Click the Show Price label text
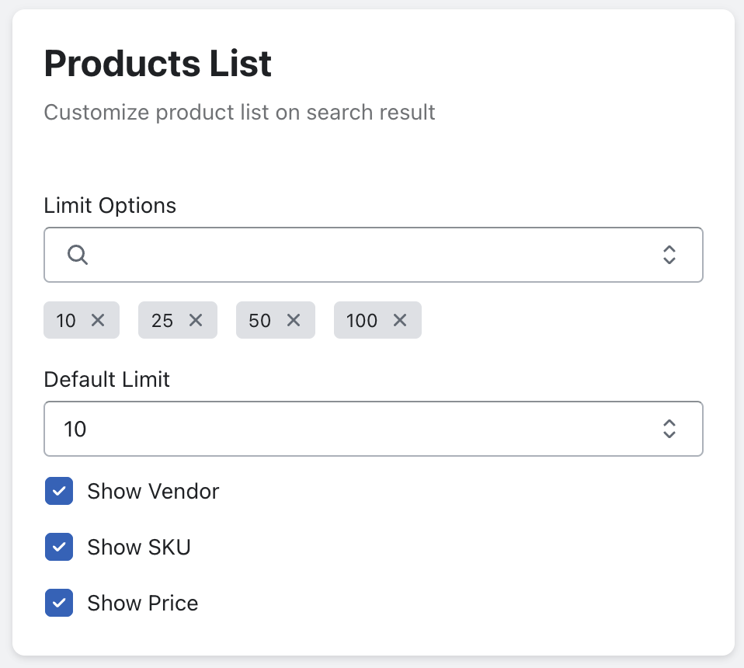744x668 pixels. pos(143,604)
